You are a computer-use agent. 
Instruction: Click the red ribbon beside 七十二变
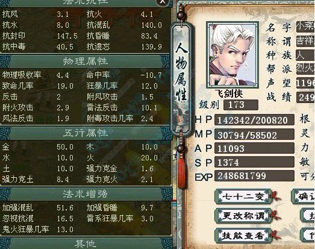276,195
